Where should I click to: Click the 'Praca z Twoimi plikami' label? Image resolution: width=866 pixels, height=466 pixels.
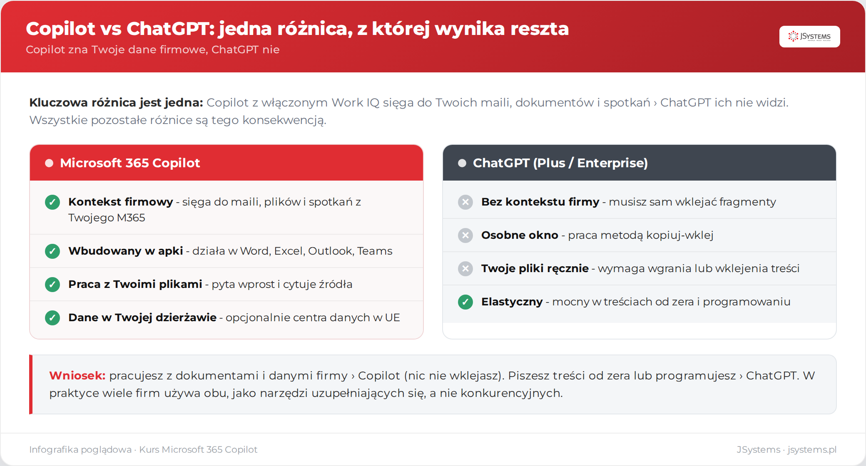point(135,284)
